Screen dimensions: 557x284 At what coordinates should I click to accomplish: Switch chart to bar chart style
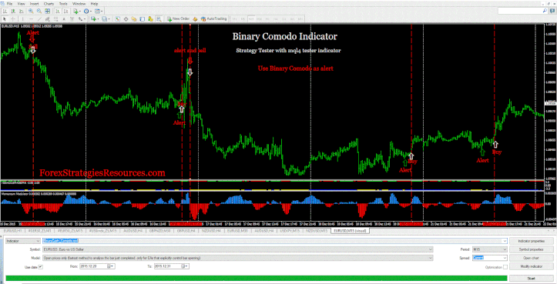5,12
